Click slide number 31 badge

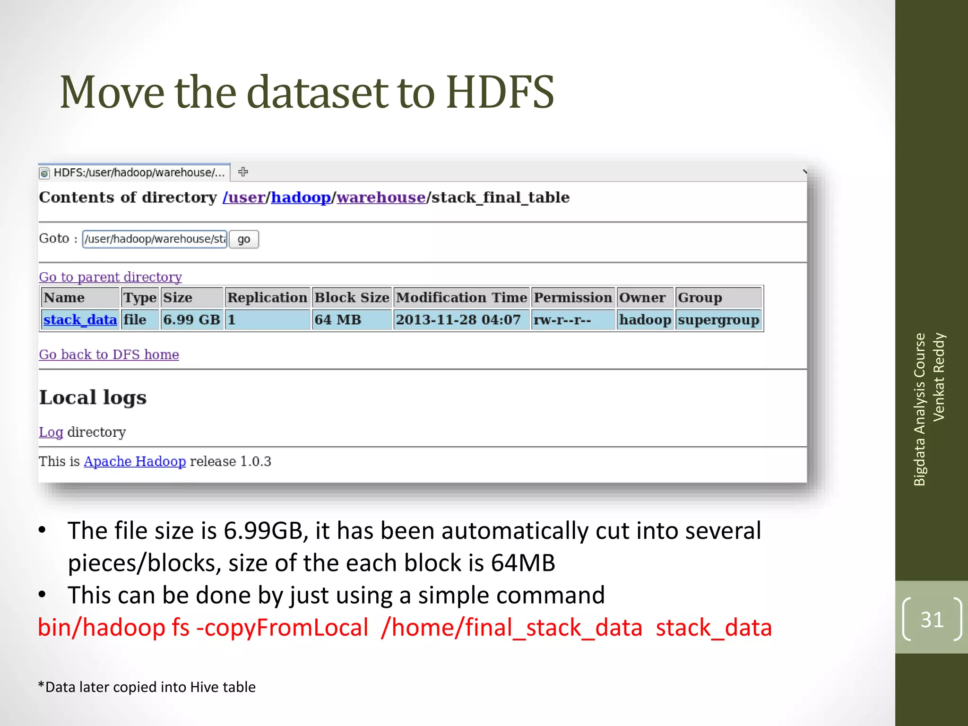tap(932, 619)
